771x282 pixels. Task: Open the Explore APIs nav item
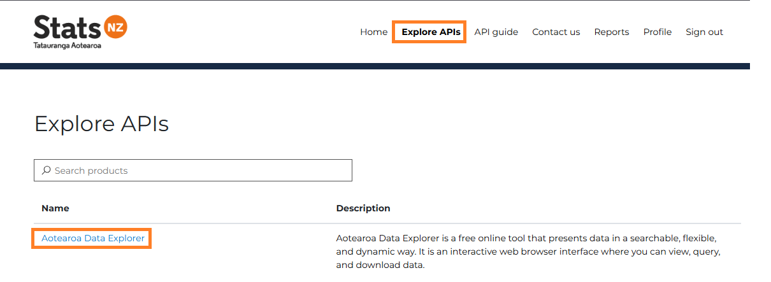coord(431,32)
